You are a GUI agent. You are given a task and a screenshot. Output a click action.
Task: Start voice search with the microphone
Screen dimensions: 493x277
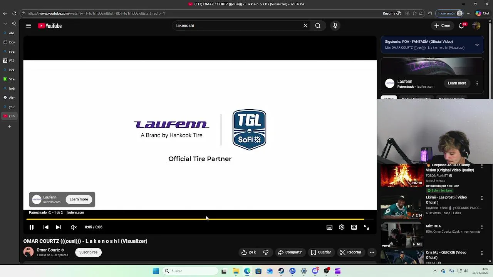[x=335, y=26]
